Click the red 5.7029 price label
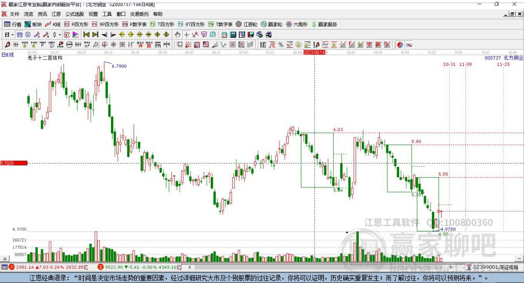The width and height of the screenshot is (524, 283). pyautogui.click(x=14, y=163)
